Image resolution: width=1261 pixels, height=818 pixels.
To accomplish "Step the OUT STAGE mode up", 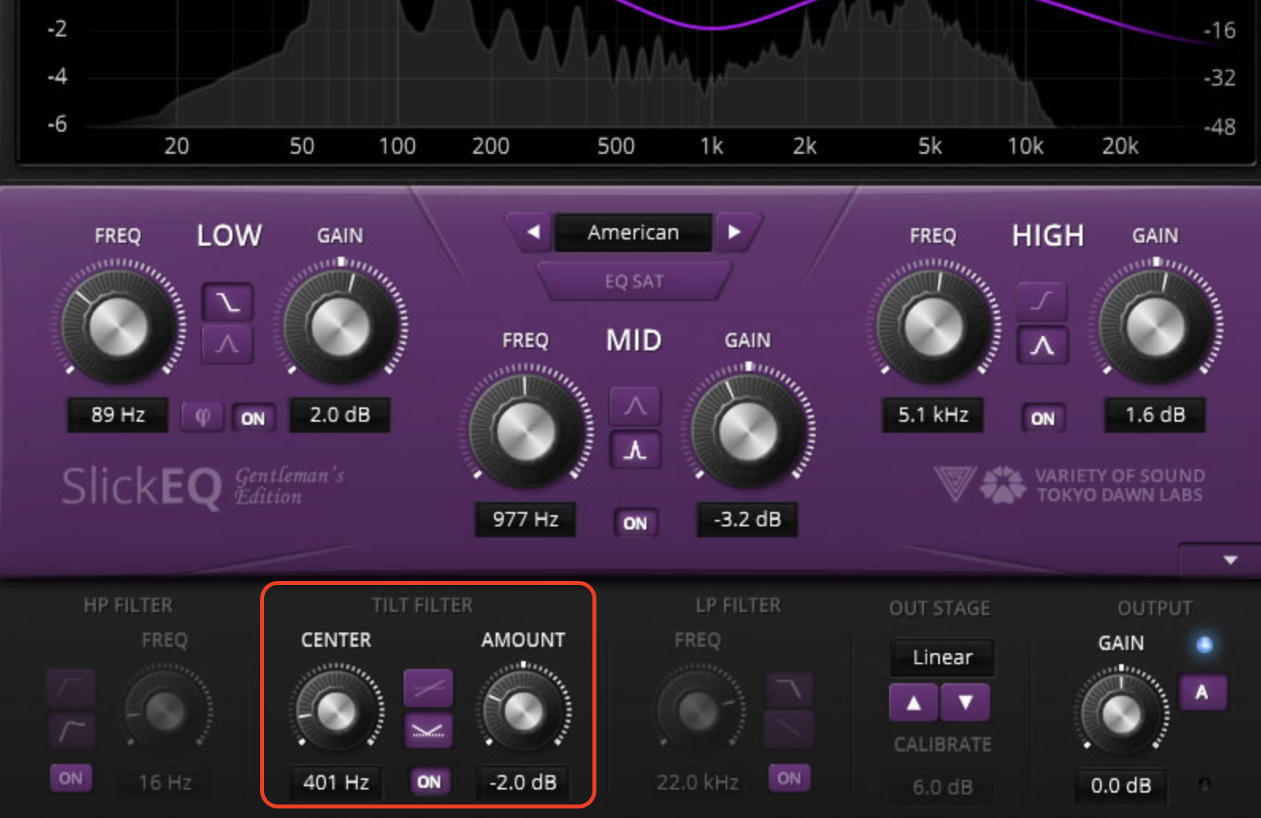I will click(914, 701).
